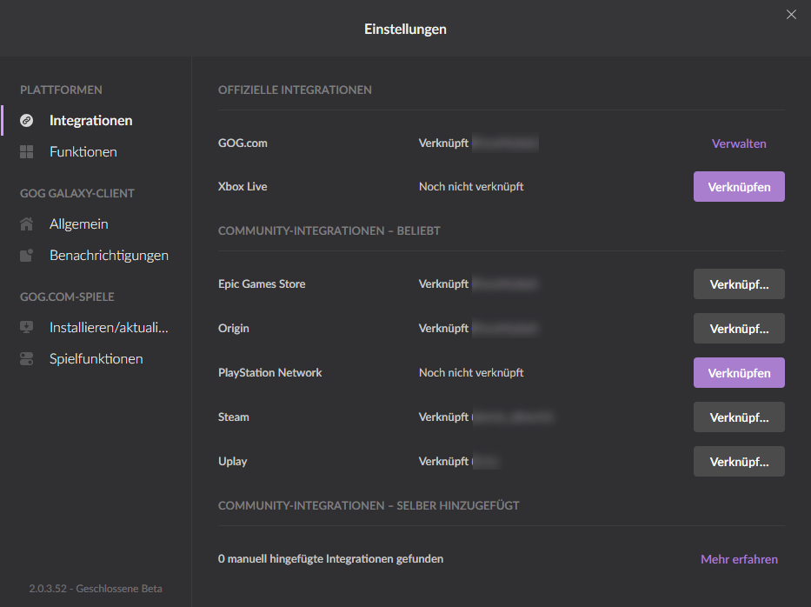Click the Funktionen grid icon

coord(26,151)
